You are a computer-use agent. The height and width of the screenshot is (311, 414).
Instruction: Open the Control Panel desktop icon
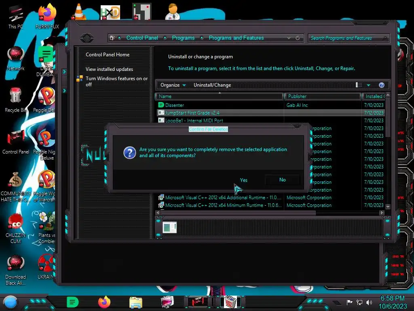click(x=16, y=141)
